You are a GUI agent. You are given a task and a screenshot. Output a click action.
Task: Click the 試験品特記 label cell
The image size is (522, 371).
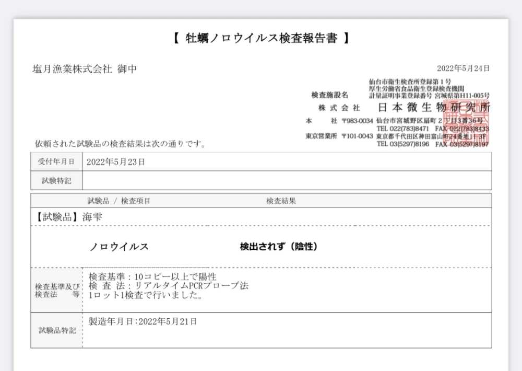click(57, 330)
